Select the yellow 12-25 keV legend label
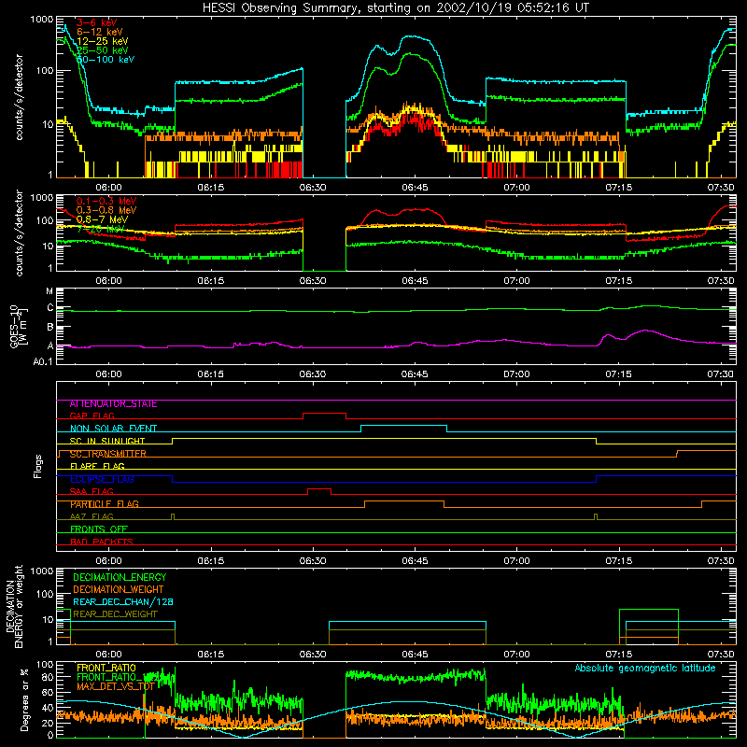 point(102,41)
